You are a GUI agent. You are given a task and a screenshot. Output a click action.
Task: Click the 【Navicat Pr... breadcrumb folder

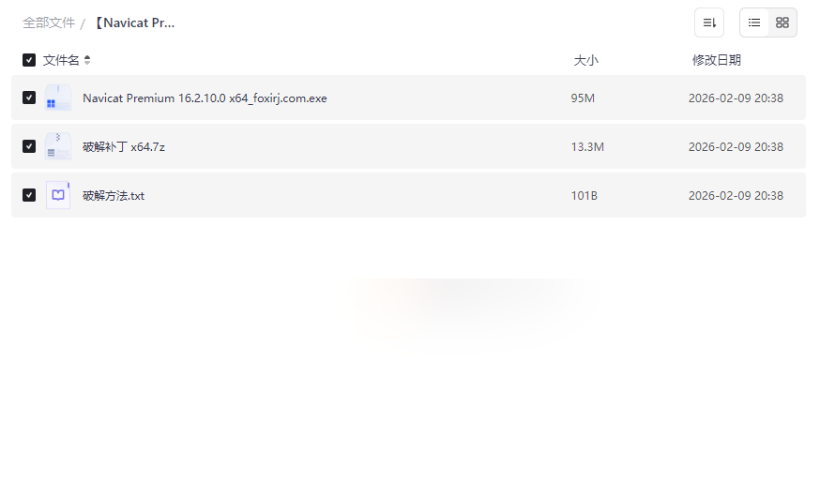(x=134, y=23)
